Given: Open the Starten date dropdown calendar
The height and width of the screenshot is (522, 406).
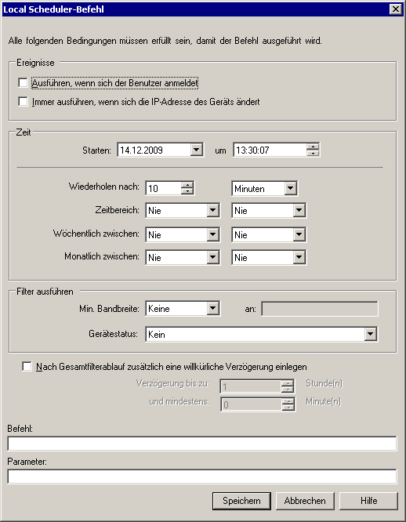Looking at the screenshot, I should coord(197,150).
